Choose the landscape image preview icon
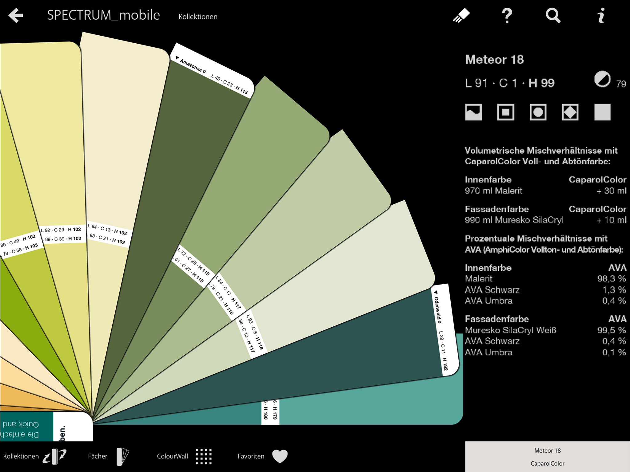Viewport: 630px width, 472px height. (473, 112)
